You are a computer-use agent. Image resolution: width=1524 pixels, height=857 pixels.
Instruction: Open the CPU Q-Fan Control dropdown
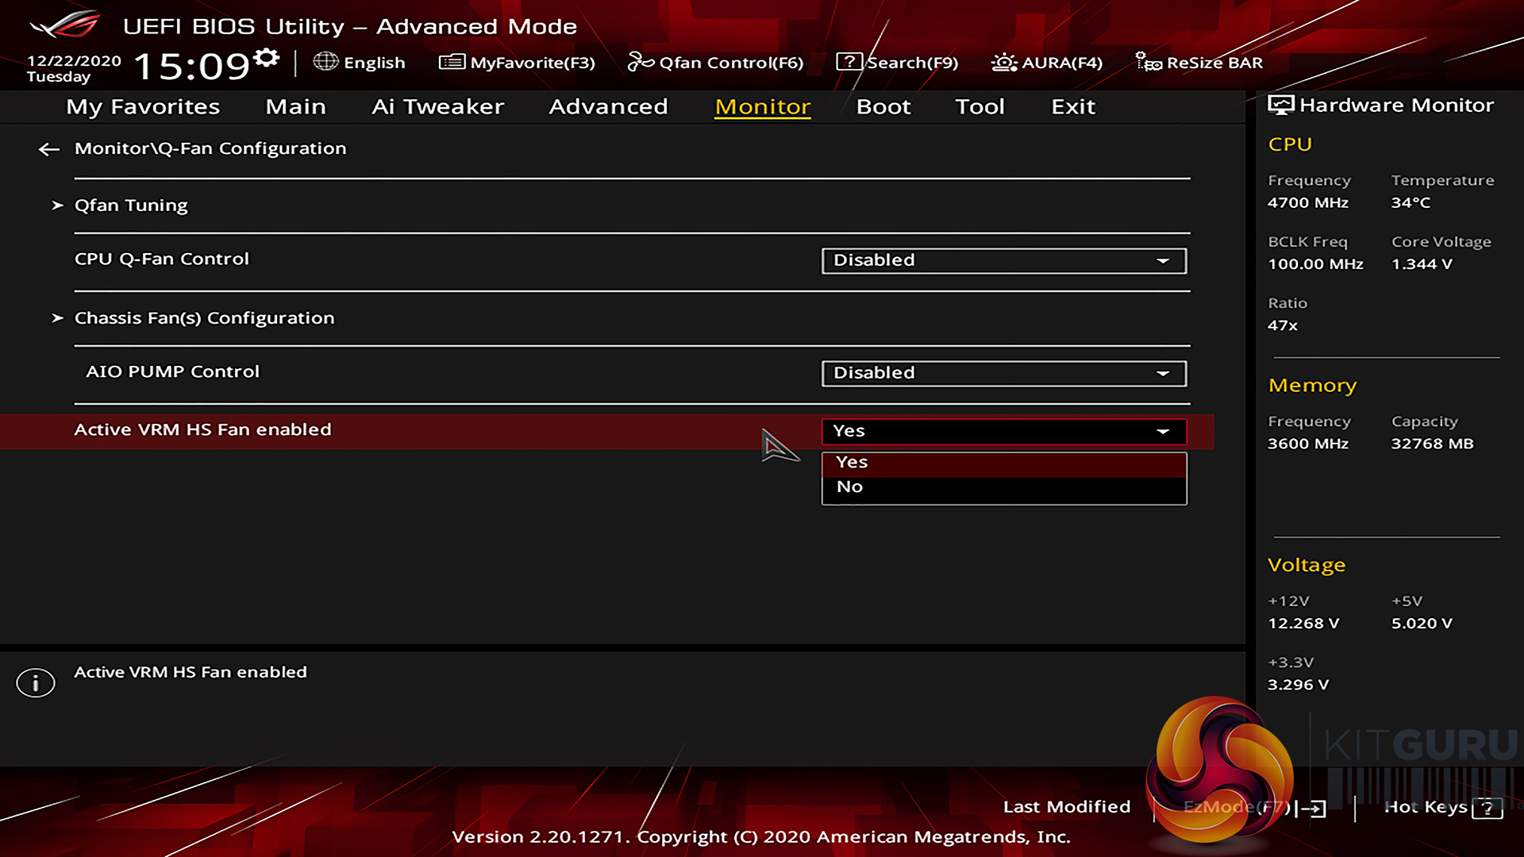pos(1003,260)
